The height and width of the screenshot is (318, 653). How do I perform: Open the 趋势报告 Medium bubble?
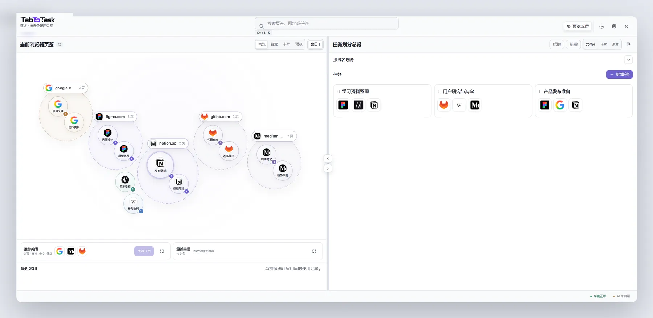click(283, 170)
